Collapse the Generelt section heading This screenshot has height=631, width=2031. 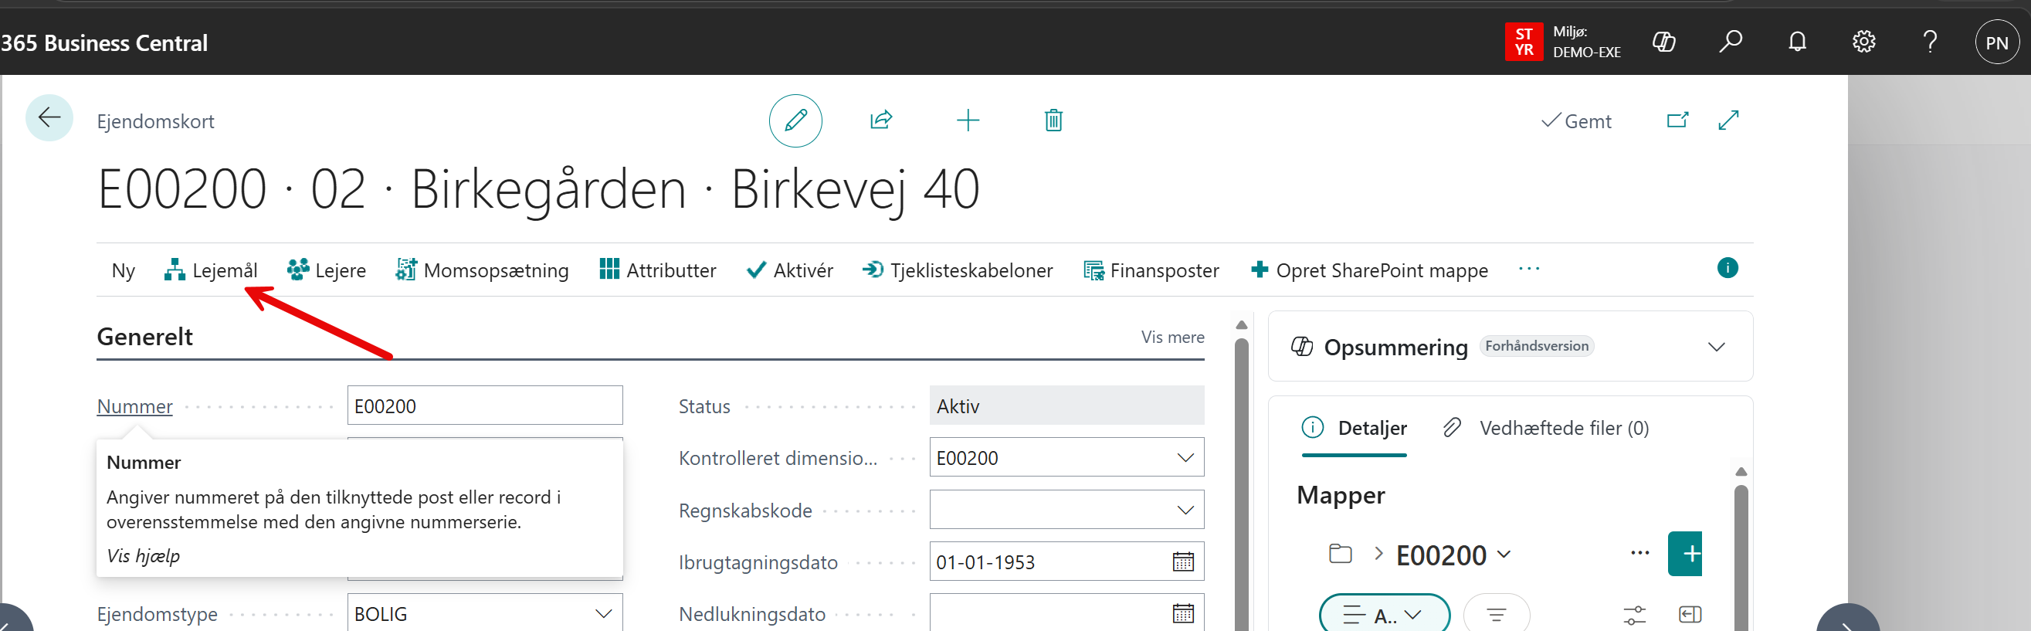click(x=144, y=337)
